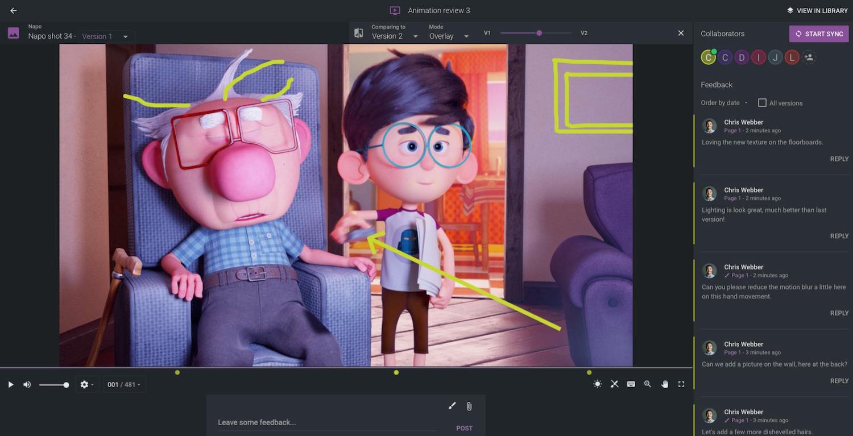Click the compare versions icon

(358, 33)
